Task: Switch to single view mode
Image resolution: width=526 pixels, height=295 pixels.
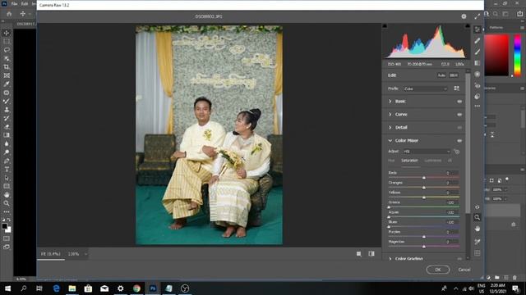Action: [358, 254]
